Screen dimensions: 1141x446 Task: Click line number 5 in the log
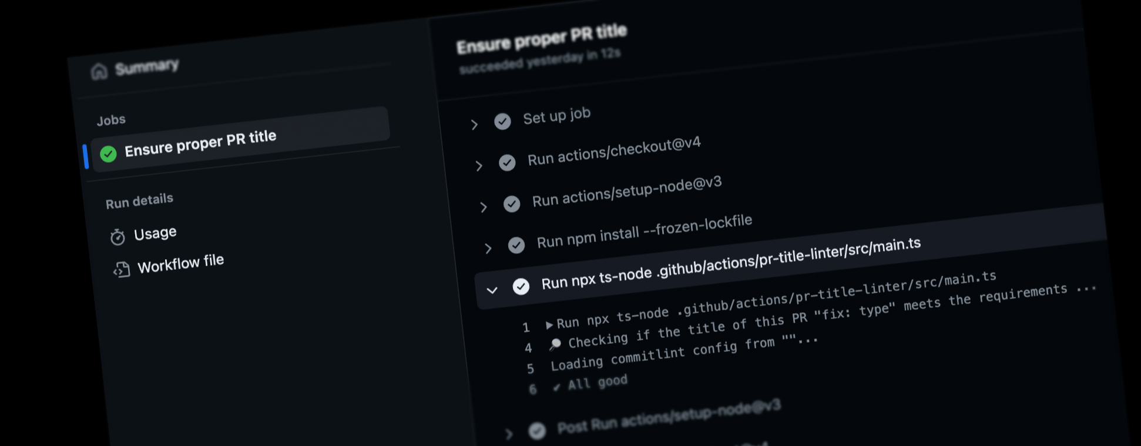[531, 368]
